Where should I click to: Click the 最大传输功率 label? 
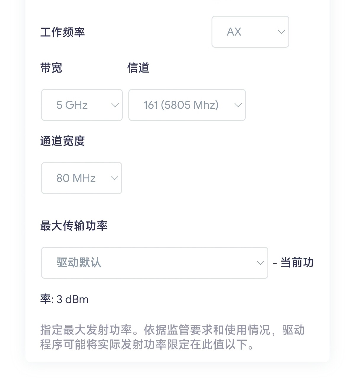[74, 226]
